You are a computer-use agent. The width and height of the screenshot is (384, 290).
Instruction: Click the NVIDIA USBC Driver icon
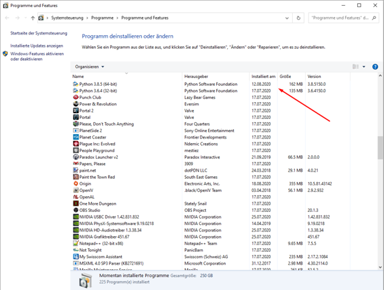point(75,217)
